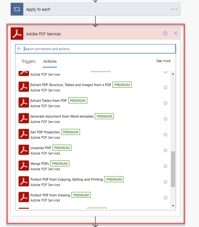
Task: Click PREMIUM badge next to Linearize PDF
Action: (x=62, y=148)
